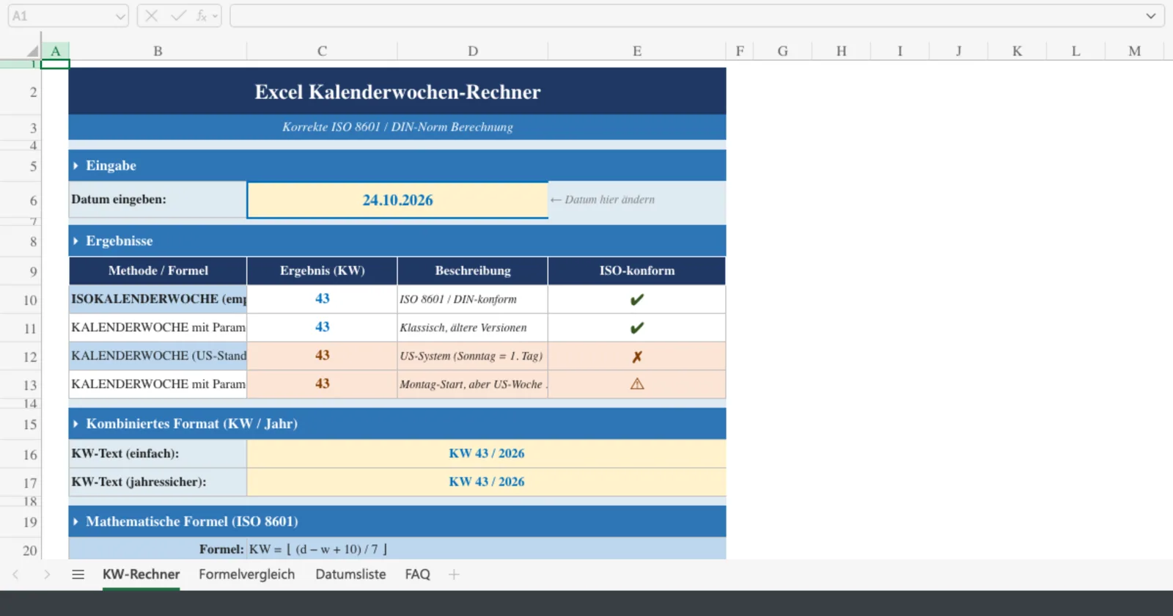Click the Name Box showing A1

coord(62,16)
